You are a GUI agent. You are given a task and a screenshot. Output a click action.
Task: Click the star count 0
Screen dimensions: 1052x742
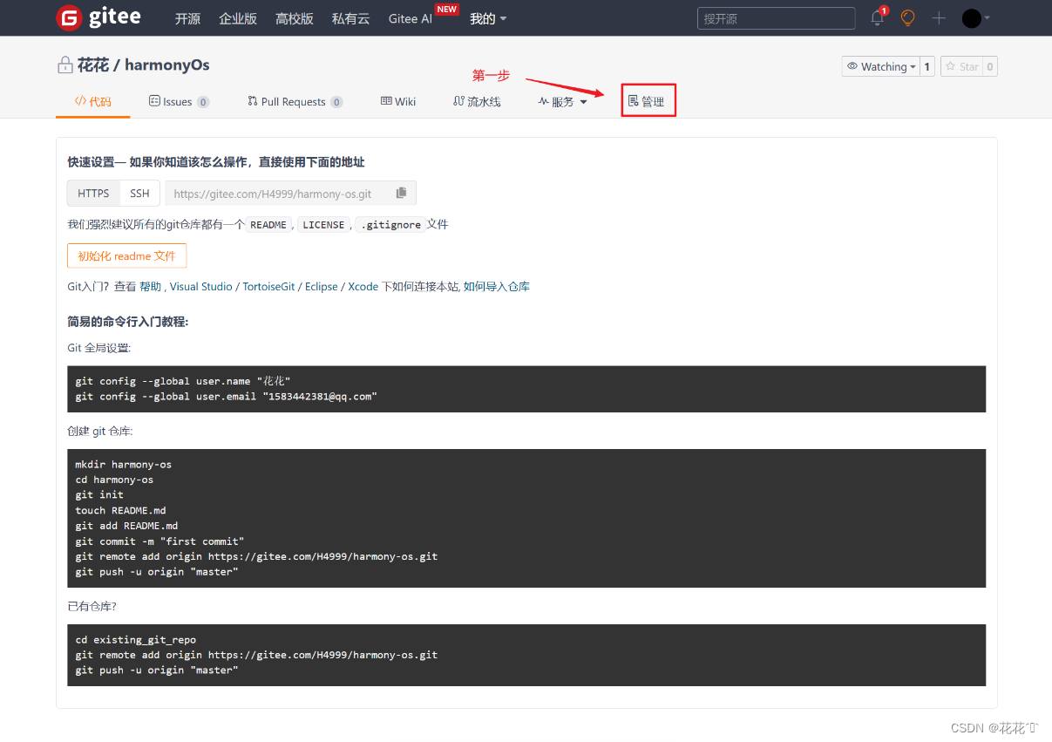pos(990,66)
